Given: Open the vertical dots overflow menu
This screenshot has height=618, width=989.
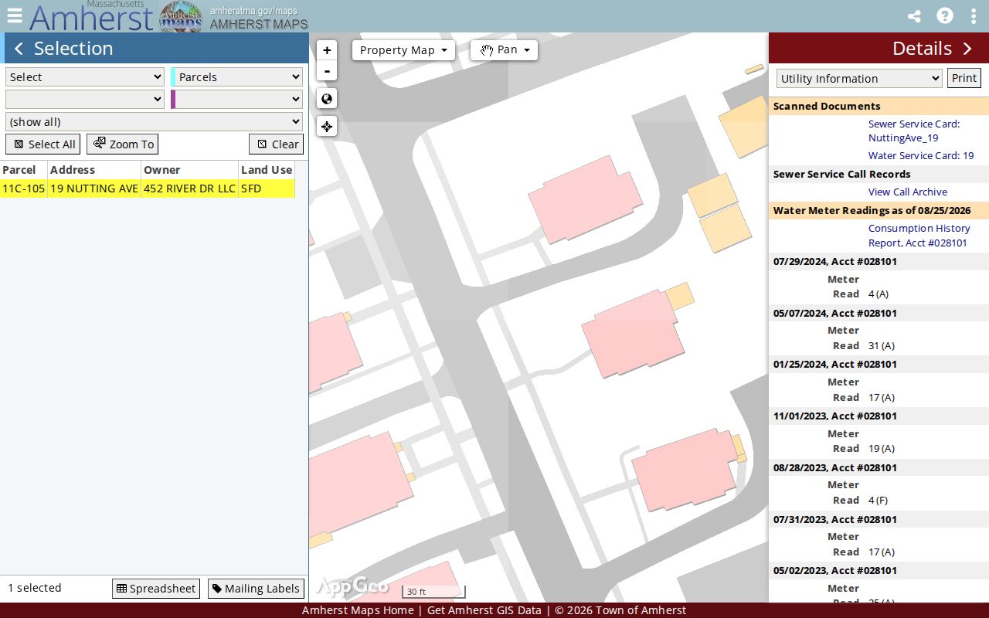Looking at the screenshot, I should (x=974, y=16).
